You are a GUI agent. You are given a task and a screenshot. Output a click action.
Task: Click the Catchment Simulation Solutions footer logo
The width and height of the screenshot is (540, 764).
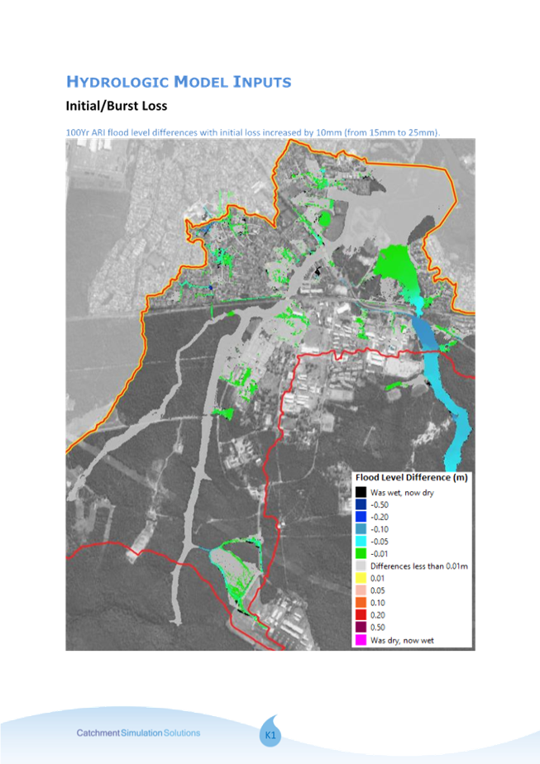138,733
